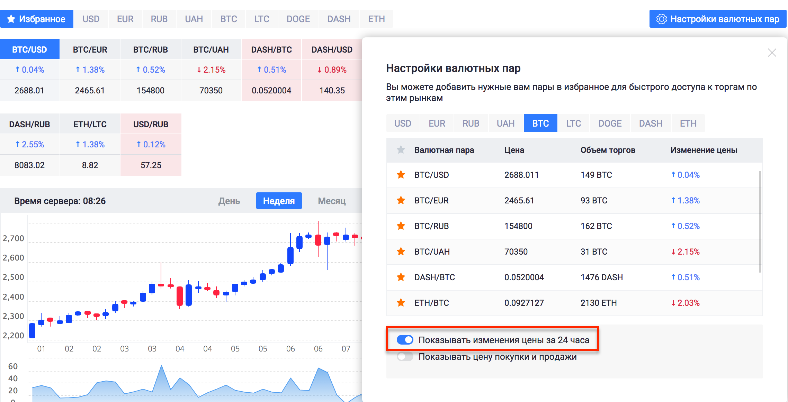Open Настройки валютных пар gear button

tap(718, 19)
